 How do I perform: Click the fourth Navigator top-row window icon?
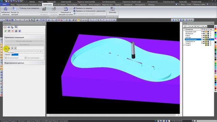click(16, 27)
